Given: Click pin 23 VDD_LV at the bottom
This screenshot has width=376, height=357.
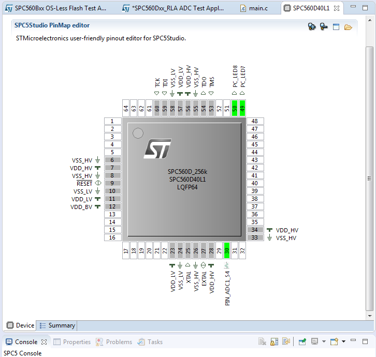Looking at the screenshot, I should pos(172,250).
